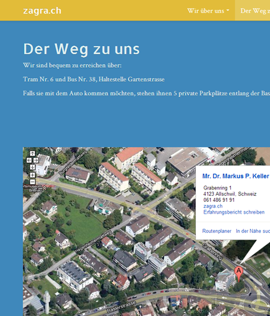Open the Wir über uns dropdown menu
This screenshot has width=270, height=316.
[208, 11]
